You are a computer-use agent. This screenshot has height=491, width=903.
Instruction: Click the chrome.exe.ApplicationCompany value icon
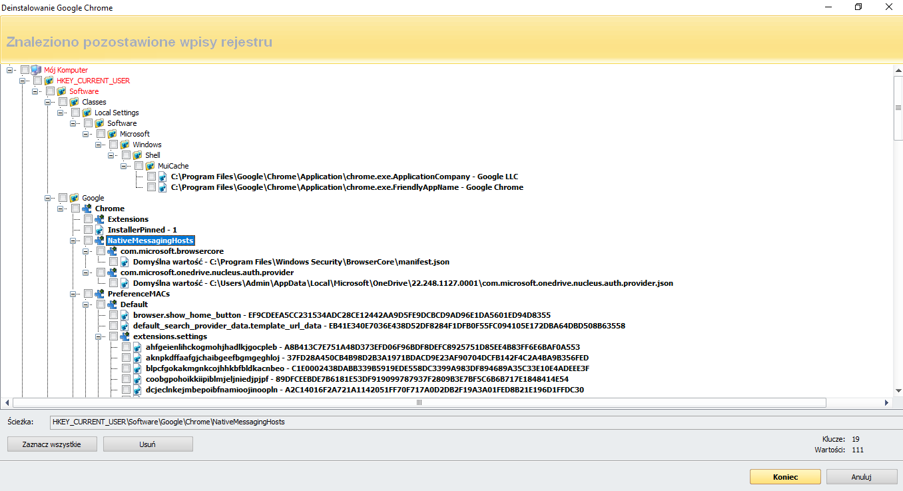point(162,177)
